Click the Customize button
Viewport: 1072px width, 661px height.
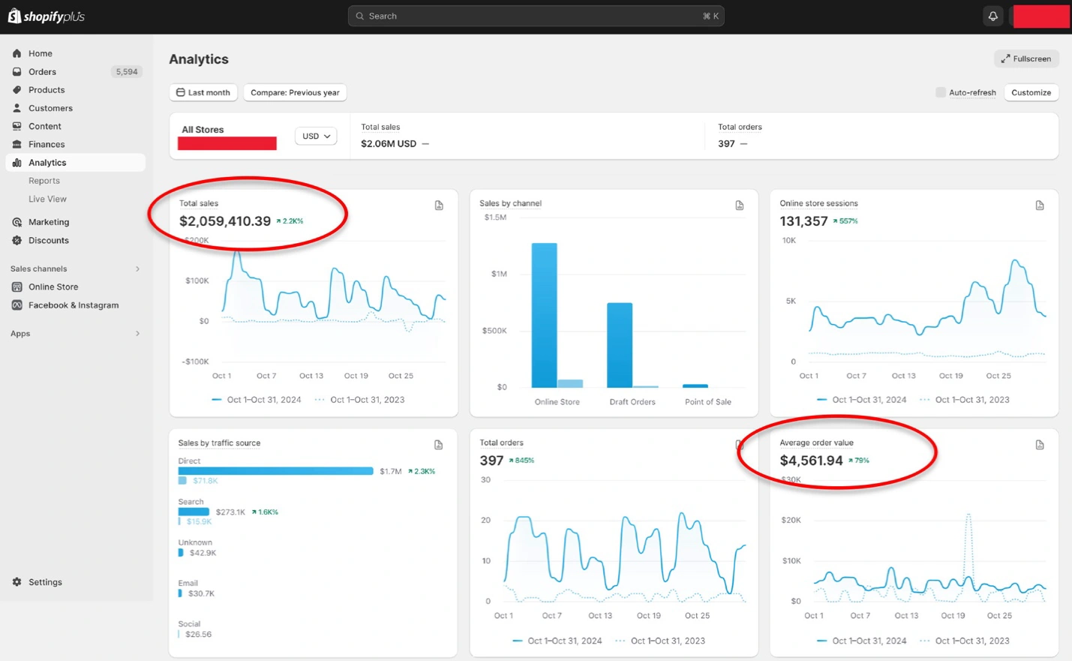1031,92
